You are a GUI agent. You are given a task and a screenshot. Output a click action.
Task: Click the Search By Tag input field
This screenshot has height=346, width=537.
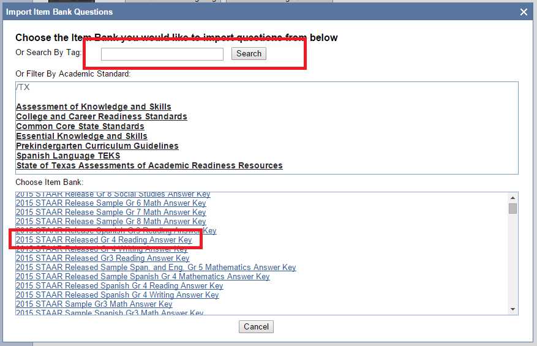coord(162,54)
